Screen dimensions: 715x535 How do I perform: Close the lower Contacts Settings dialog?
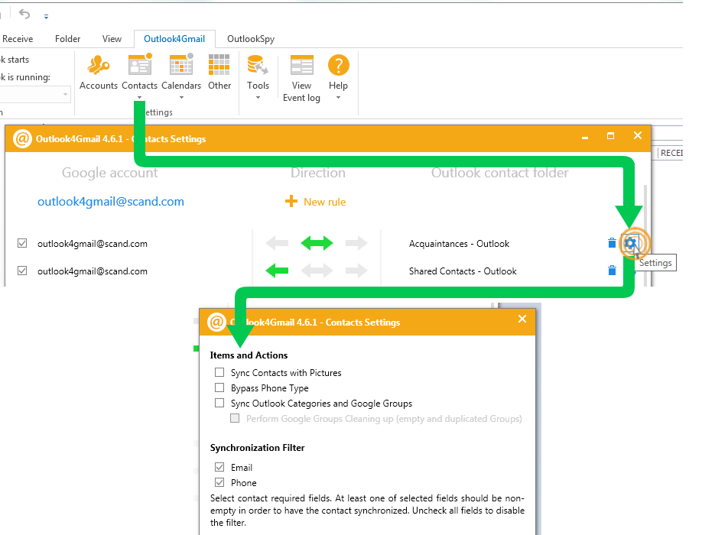522,319
